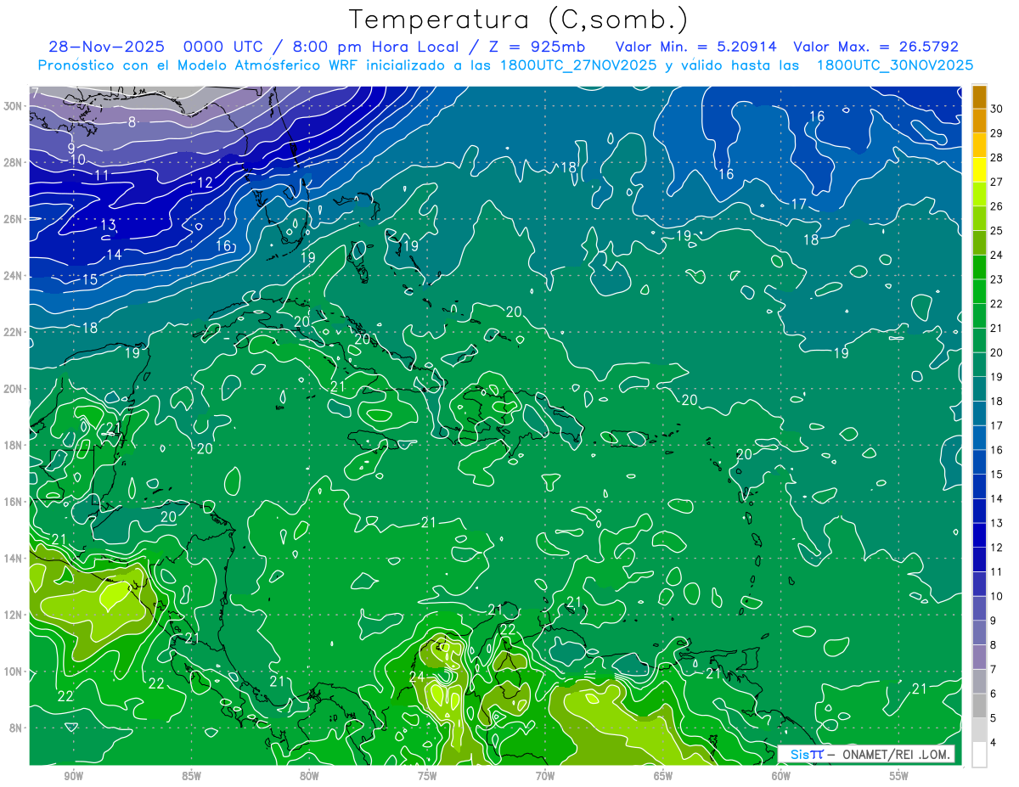Click the gold swatch between 28 and 29
Image resolution: width=1019 pixels, height=787 pixels.
pyautogui.click(x=979, y=145)
